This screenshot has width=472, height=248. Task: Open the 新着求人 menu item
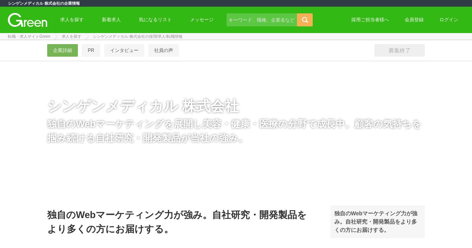point(111,20)
